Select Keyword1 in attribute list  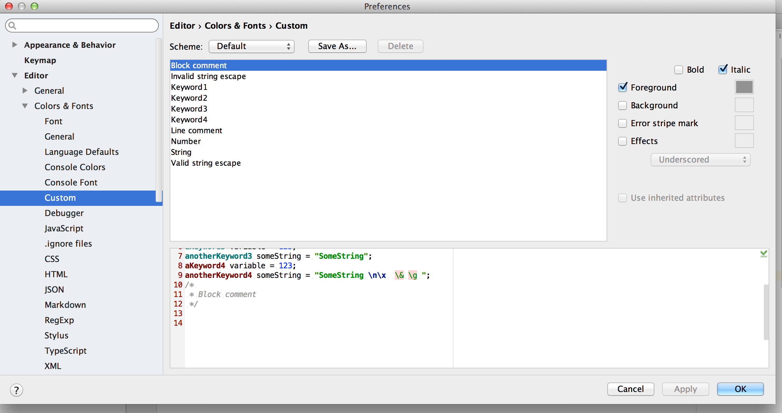(x=388, y=87)
